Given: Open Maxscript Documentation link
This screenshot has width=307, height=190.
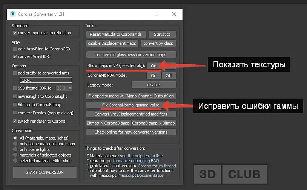Looking at the screenshot, I should pyautogui.click(x=141, y=175).
